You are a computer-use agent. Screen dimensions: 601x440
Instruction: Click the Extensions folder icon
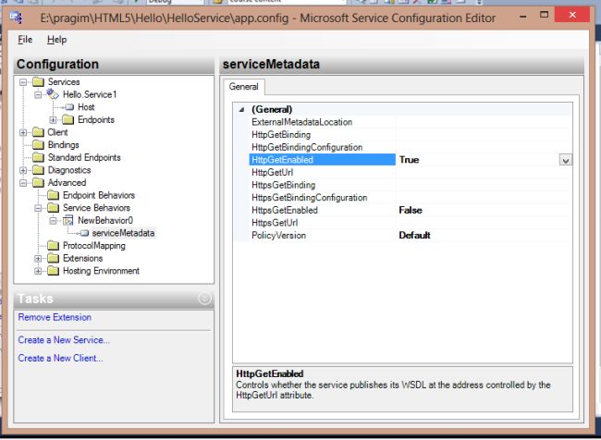point(54,258)
